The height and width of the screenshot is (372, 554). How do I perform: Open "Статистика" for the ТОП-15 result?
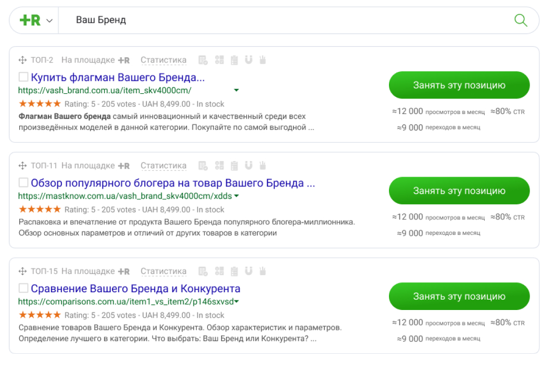tap(163, 271)
